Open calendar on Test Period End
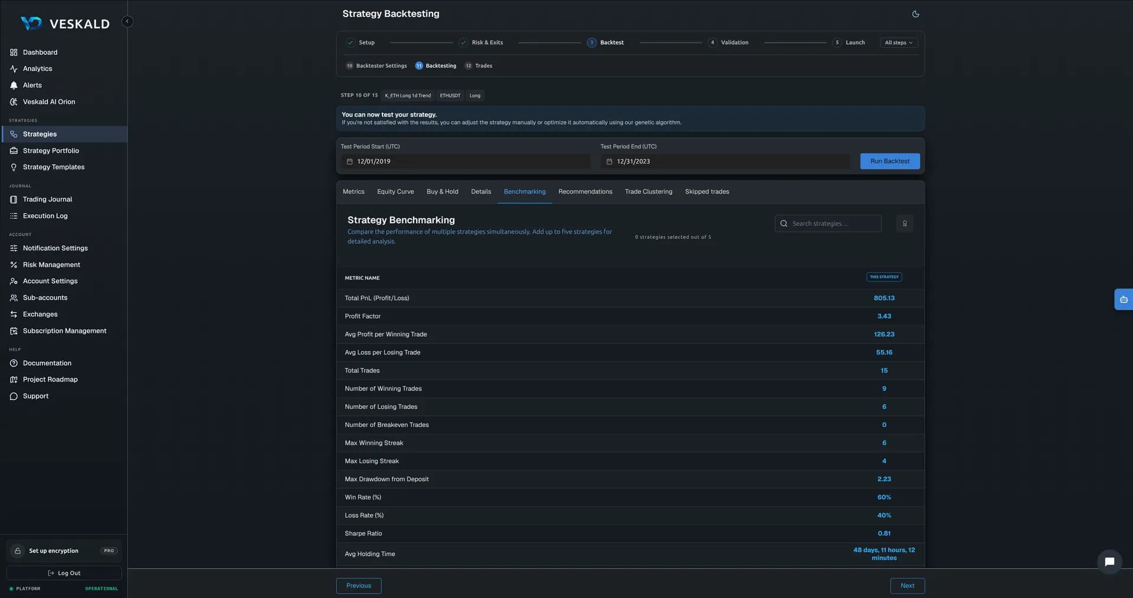Image resolution: width=1133 pixels, height=598 pixels. [609, 162]
